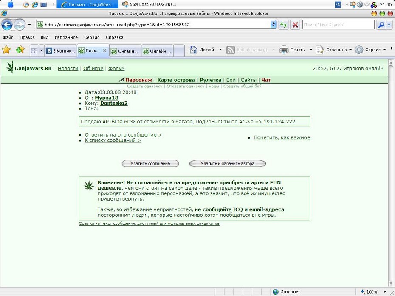This screenshot has height=296, width=395.
Task: Click Пометить, как важное link
Action: pyautogui.click(x=282, y=137)
